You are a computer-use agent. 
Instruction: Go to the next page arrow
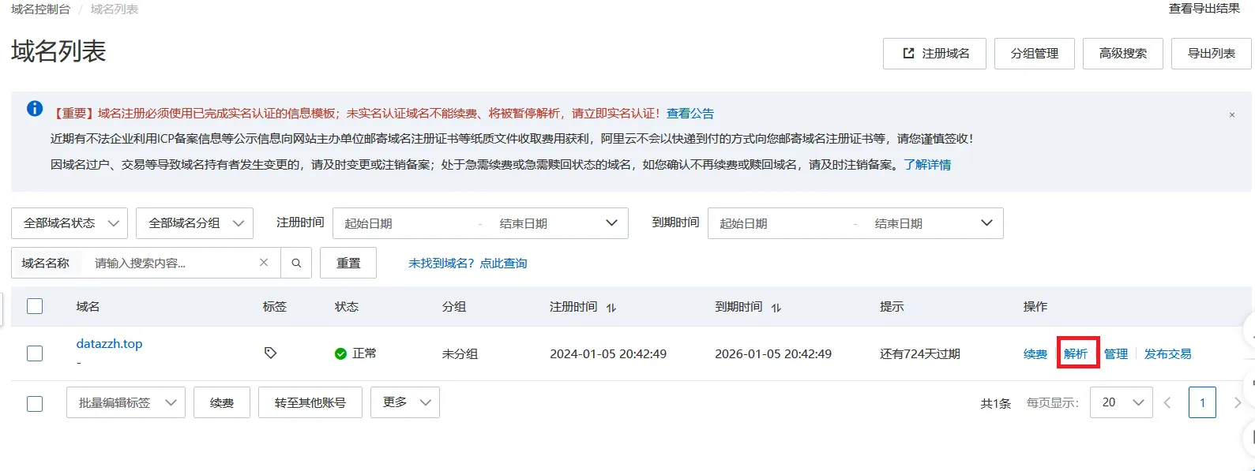click(x=1237, y=403)
